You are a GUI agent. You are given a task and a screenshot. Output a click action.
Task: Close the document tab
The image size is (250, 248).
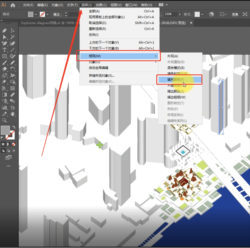(x=191, y=23)
